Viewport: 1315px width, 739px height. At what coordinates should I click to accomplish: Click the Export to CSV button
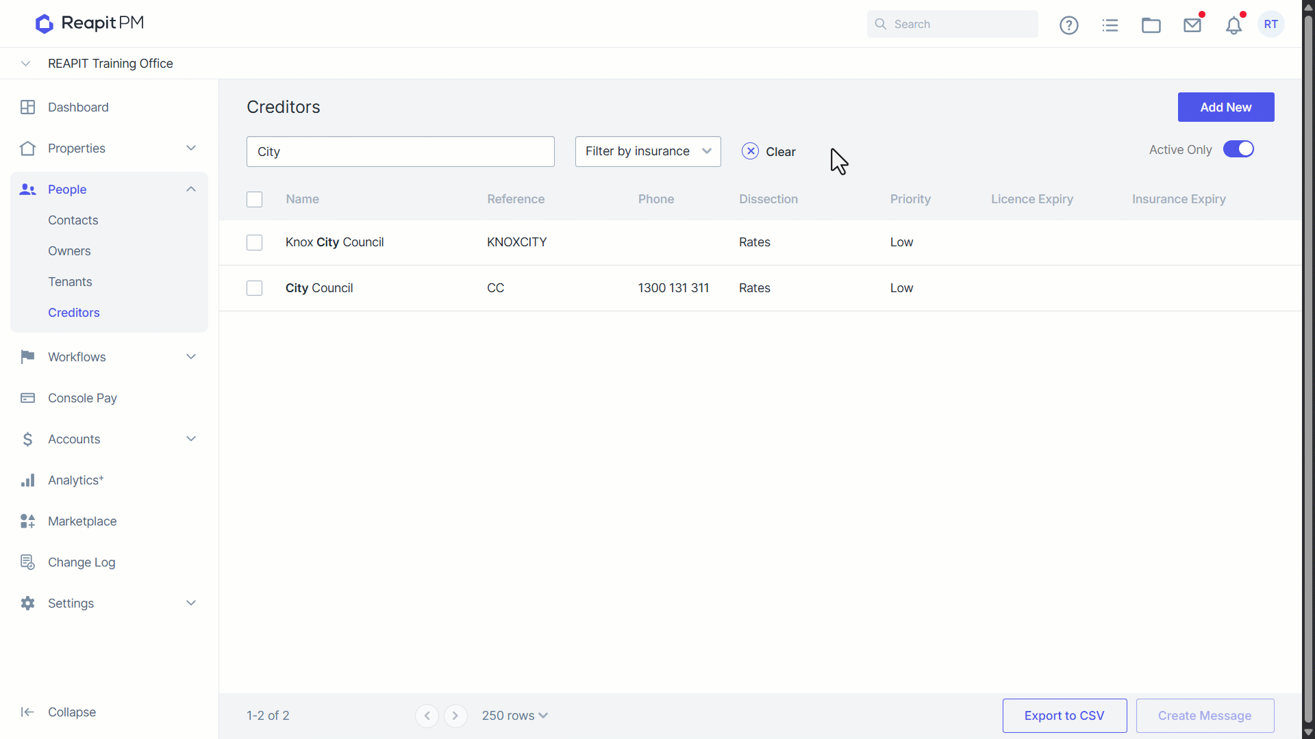(x=1064, y=716)
